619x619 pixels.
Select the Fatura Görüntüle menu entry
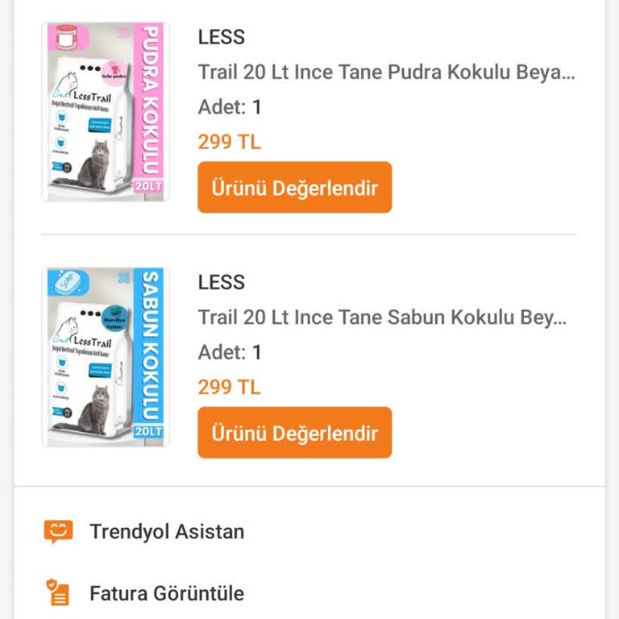166,594
